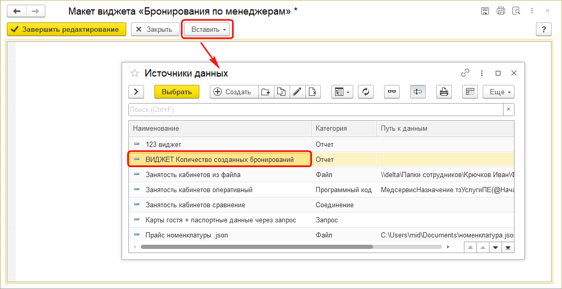
Task: Sort by the Наименование column header
Action: [x=220, y=129]
